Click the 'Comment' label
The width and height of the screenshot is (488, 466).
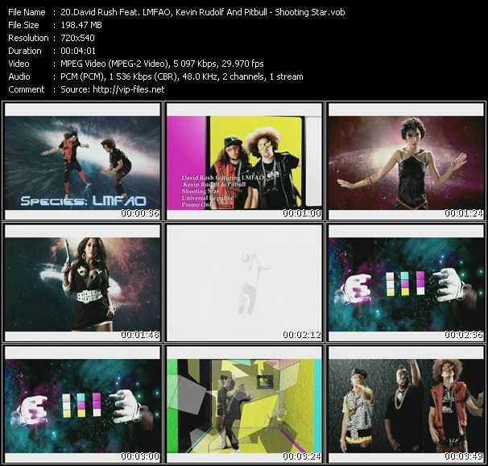coord(27,89)
